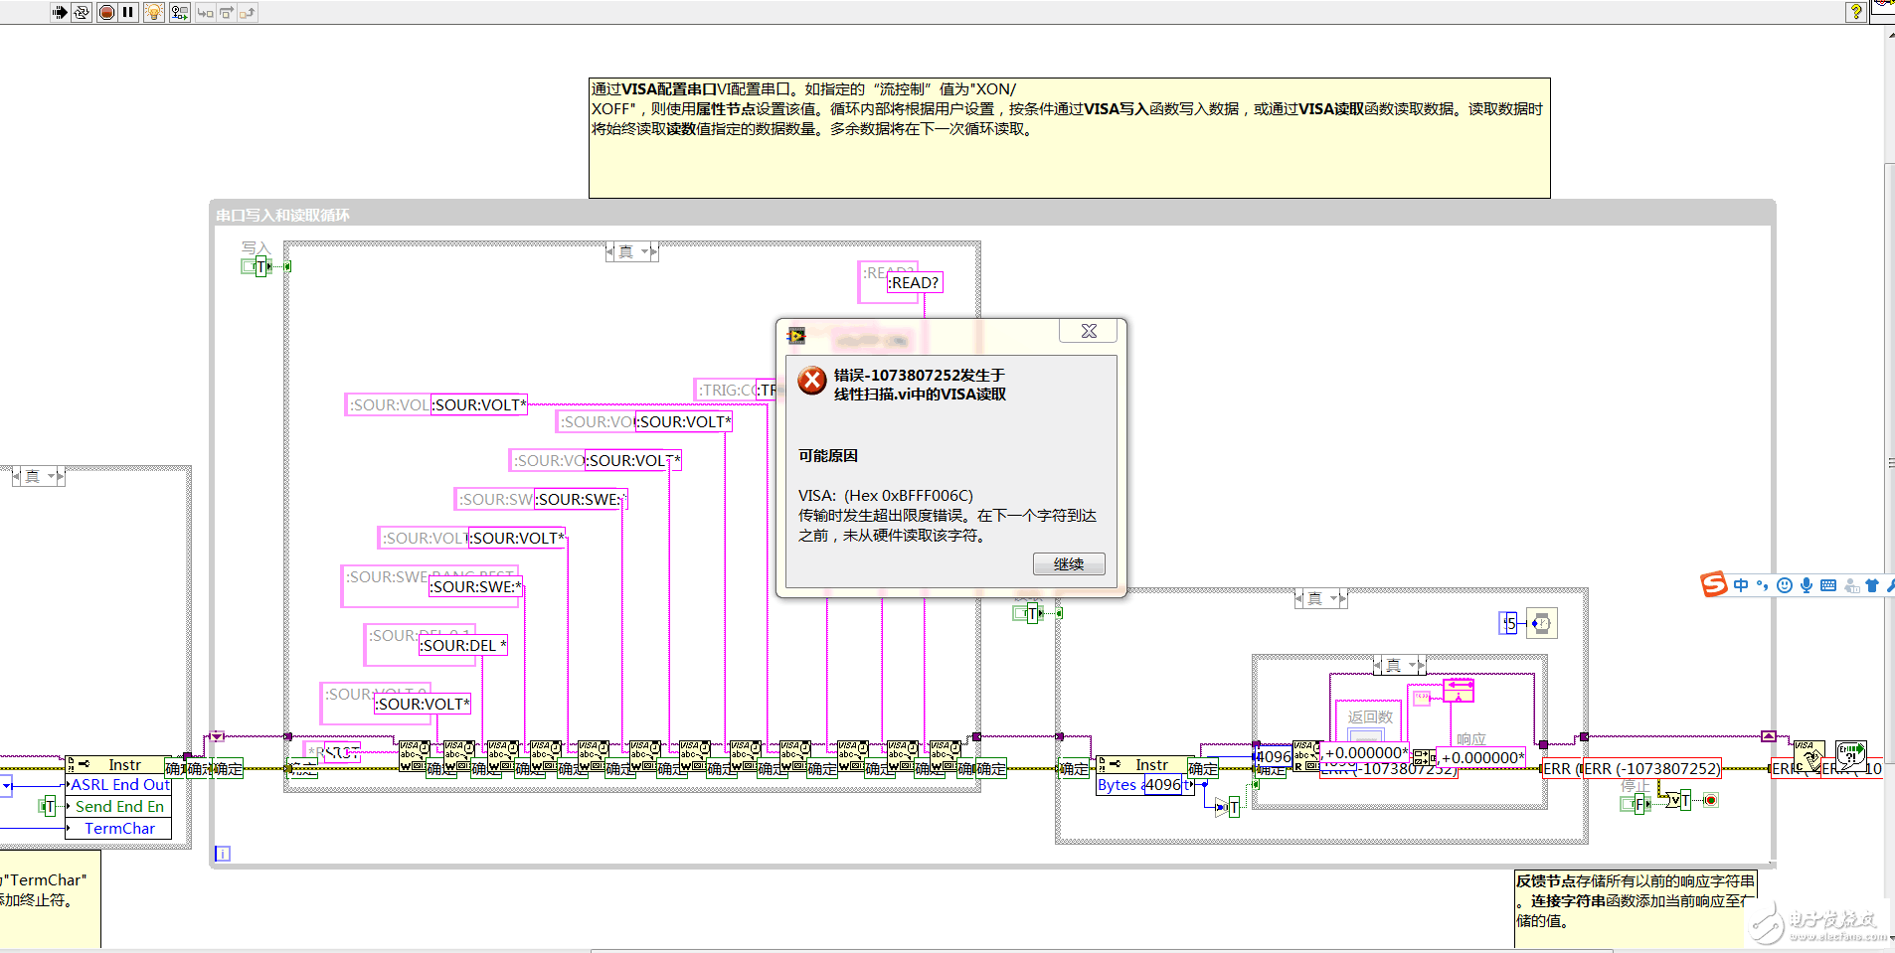The image size is (1895, 953).
Task: Close the error dialog with X
Action: [x=1089, y=331]
